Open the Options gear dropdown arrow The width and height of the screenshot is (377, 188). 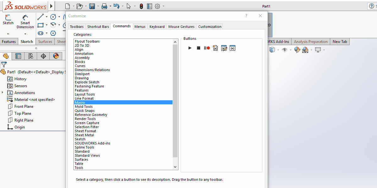[x=163, y=6]
